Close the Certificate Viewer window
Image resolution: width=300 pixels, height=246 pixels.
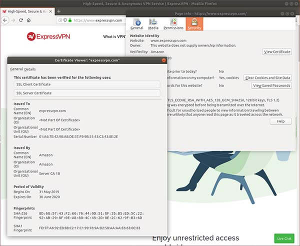coord(163,60)
